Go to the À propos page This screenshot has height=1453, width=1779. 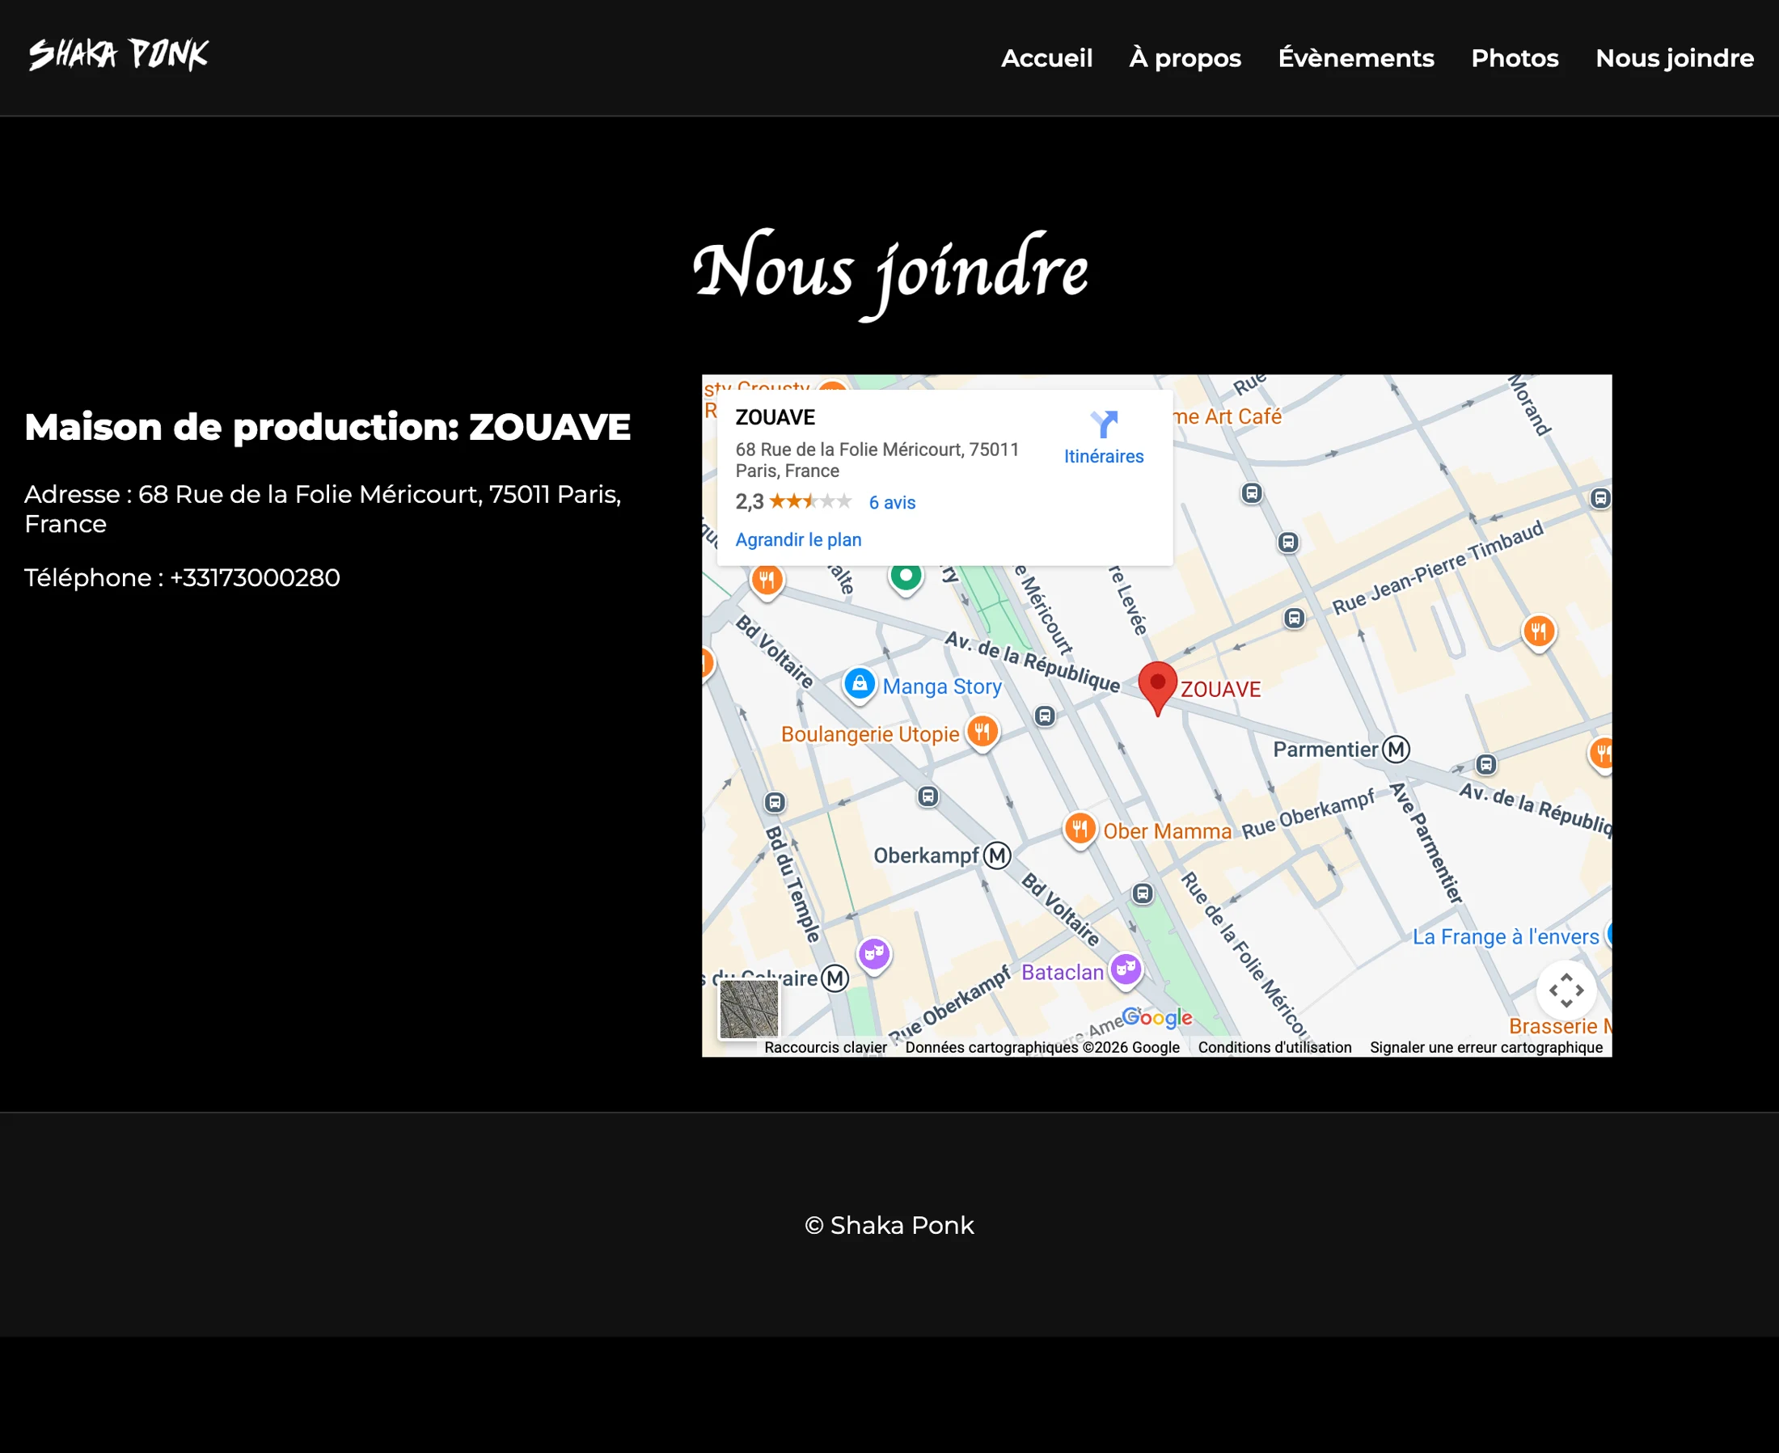1185,57
